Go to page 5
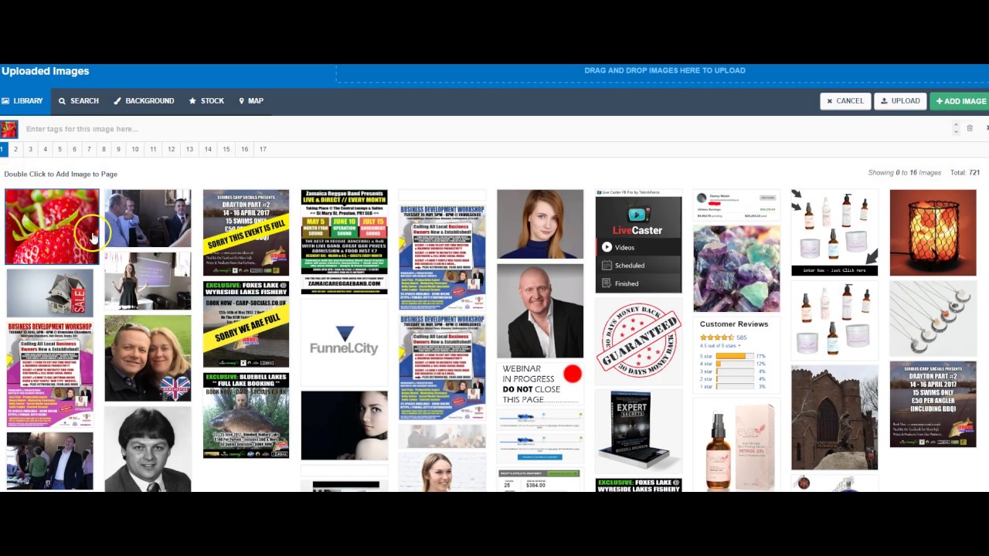This screenshot has height=556, width=989. click(x=59, y=149)
